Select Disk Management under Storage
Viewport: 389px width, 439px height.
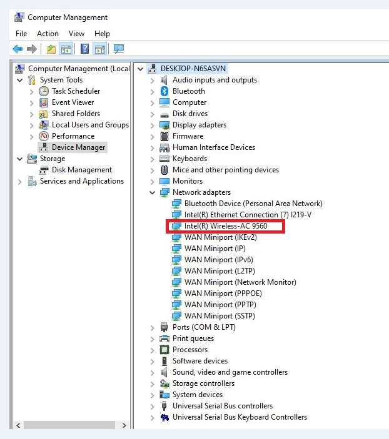point(81,170)
